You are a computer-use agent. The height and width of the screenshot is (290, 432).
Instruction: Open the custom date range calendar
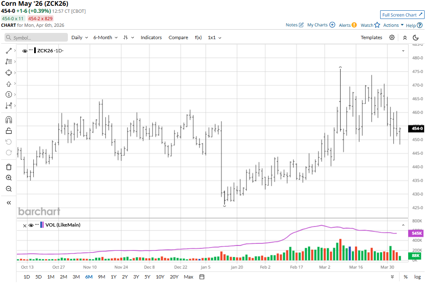pos(202,277)
